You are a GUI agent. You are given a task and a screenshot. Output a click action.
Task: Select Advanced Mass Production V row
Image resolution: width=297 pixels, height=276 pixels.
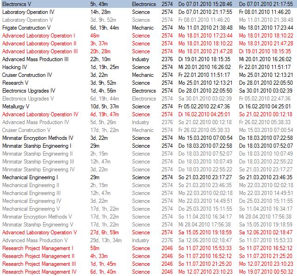(x=149, y=240)
